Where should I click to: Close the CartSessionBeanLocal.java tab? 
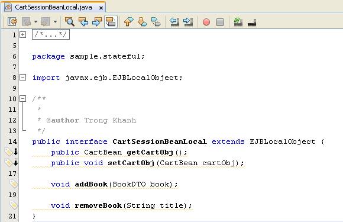point(101,8)
